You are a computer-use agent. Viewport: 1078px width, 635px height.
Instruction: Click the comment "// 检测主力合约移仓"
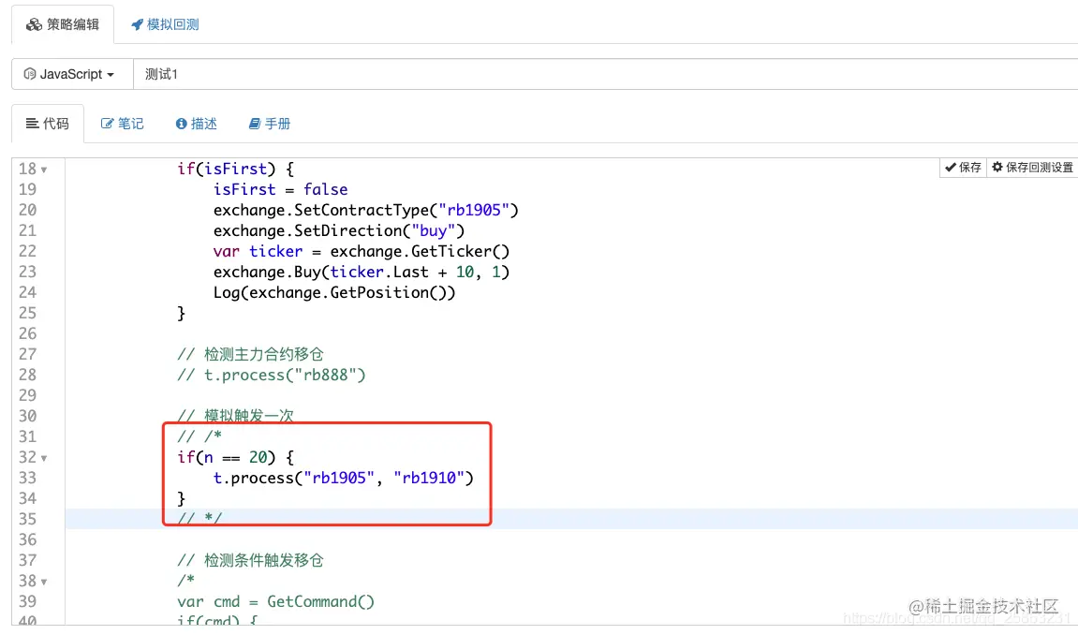(250, 355)
